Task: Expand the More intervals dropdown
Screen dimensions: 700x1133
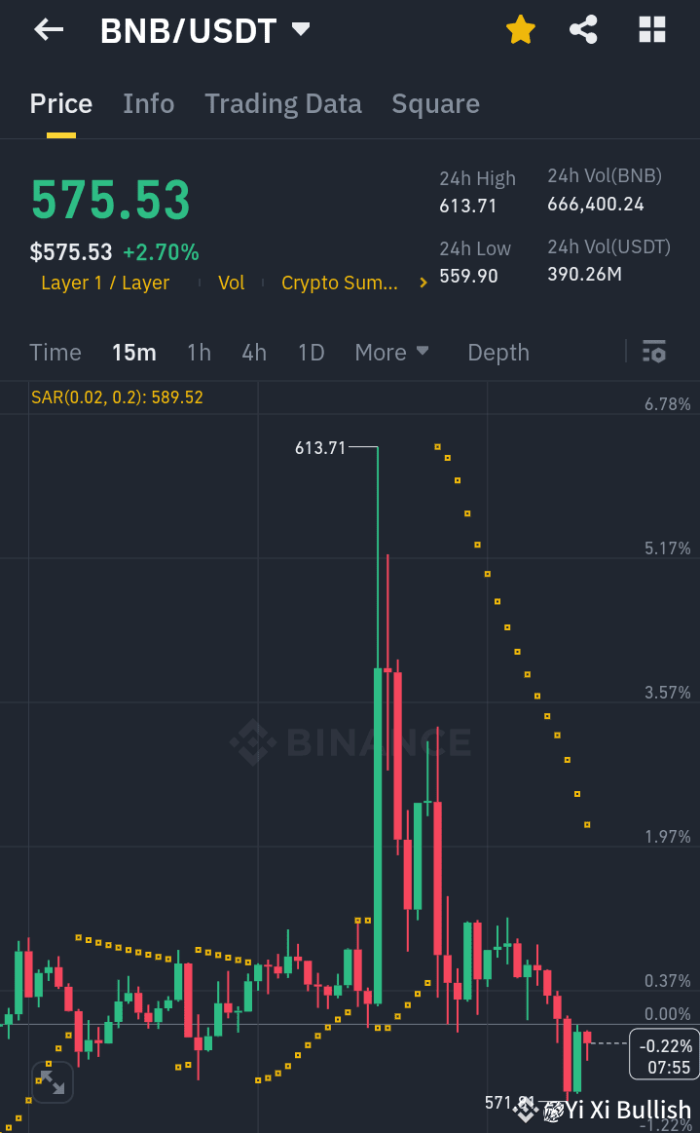Action: pos(392,352)
